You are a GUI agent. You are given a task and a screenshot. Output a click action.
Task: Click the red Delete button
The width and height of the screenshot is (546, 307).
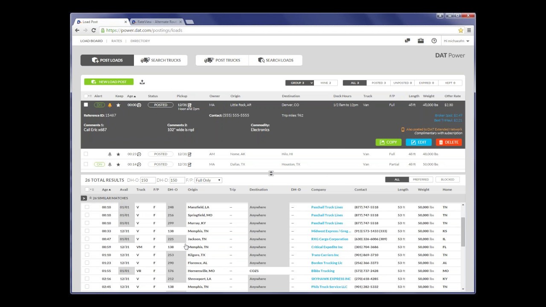449,142
